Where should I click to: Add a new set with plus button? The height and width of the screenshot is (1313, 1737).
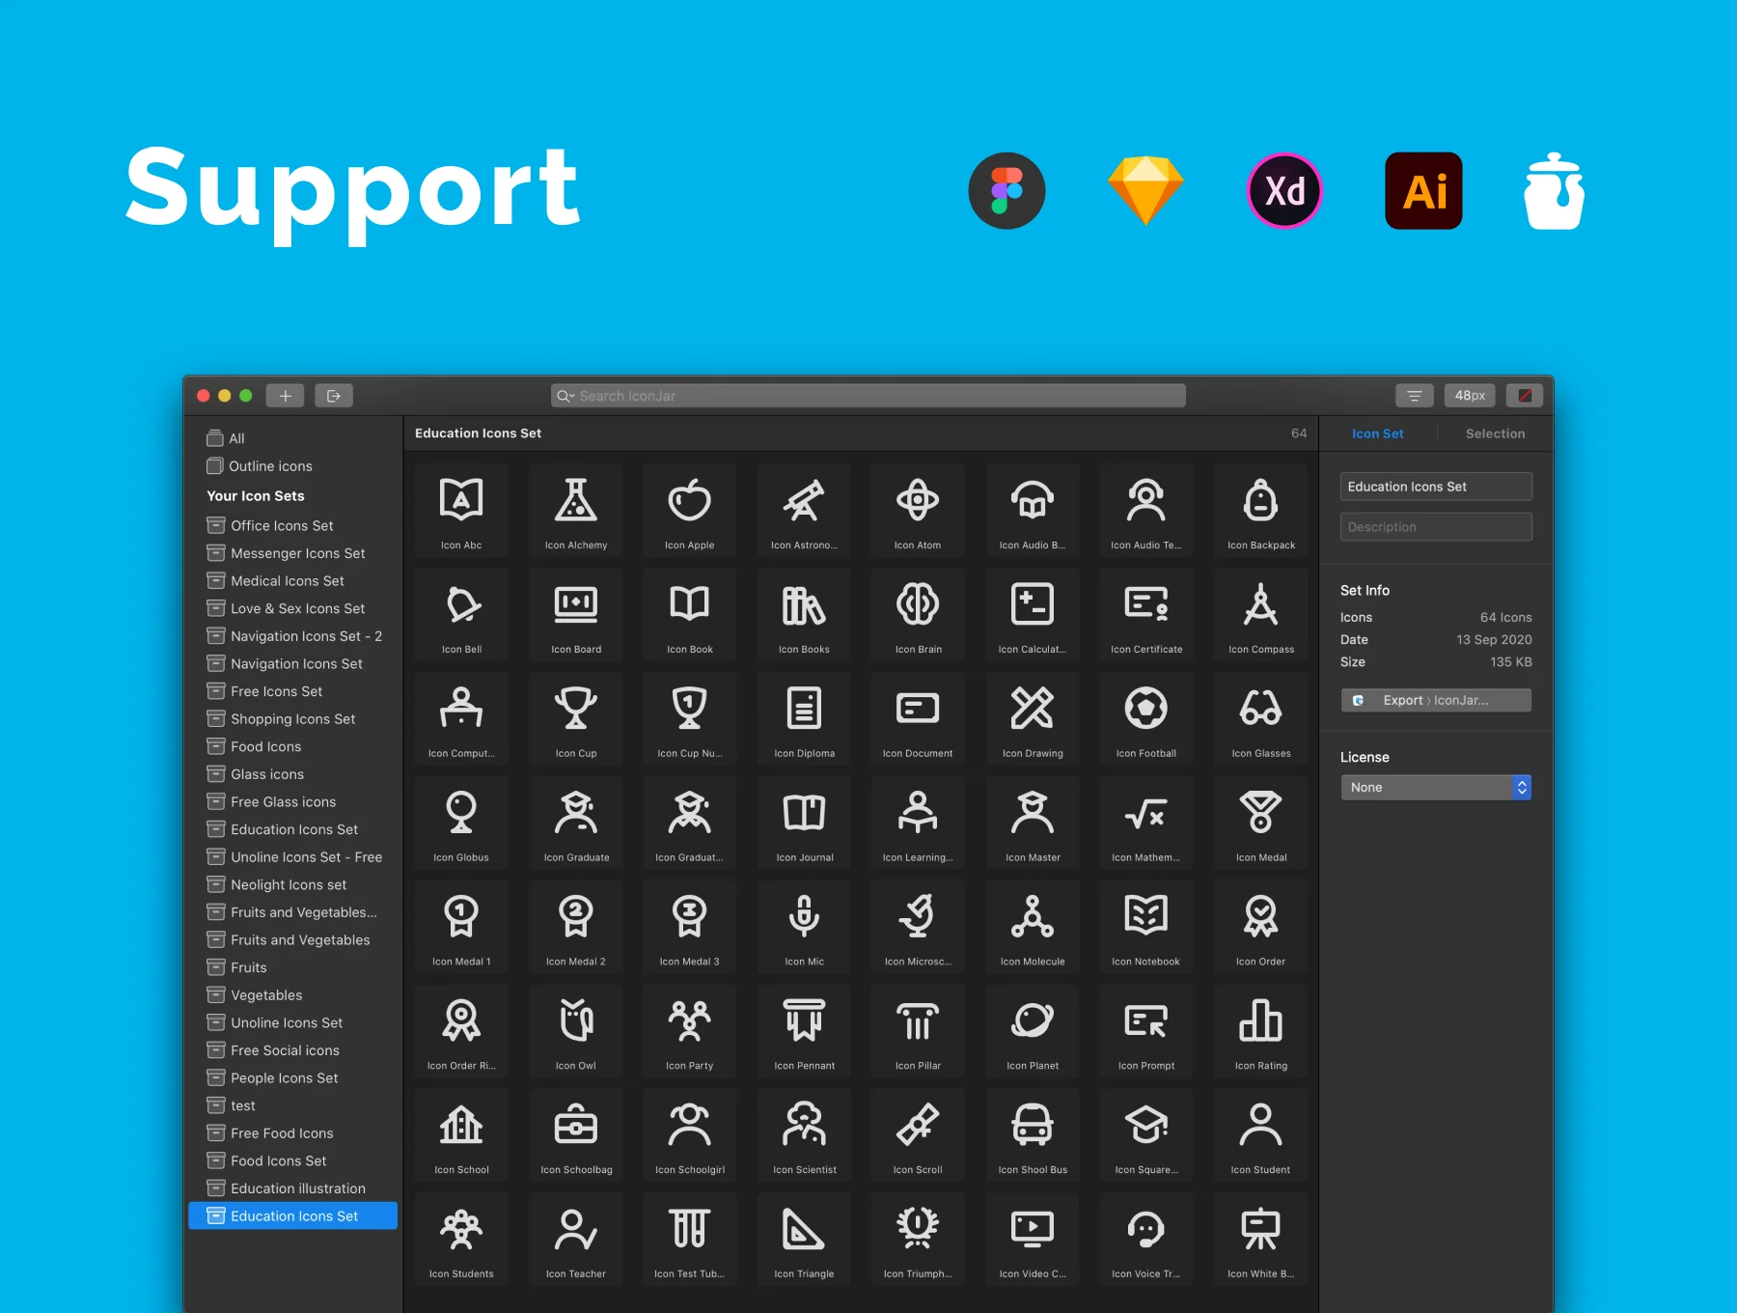pyautogui.click(x=285, y=396)
